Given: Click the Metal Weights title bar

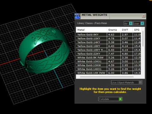Looking at the screenshot, I should click(x=110, y=16).
